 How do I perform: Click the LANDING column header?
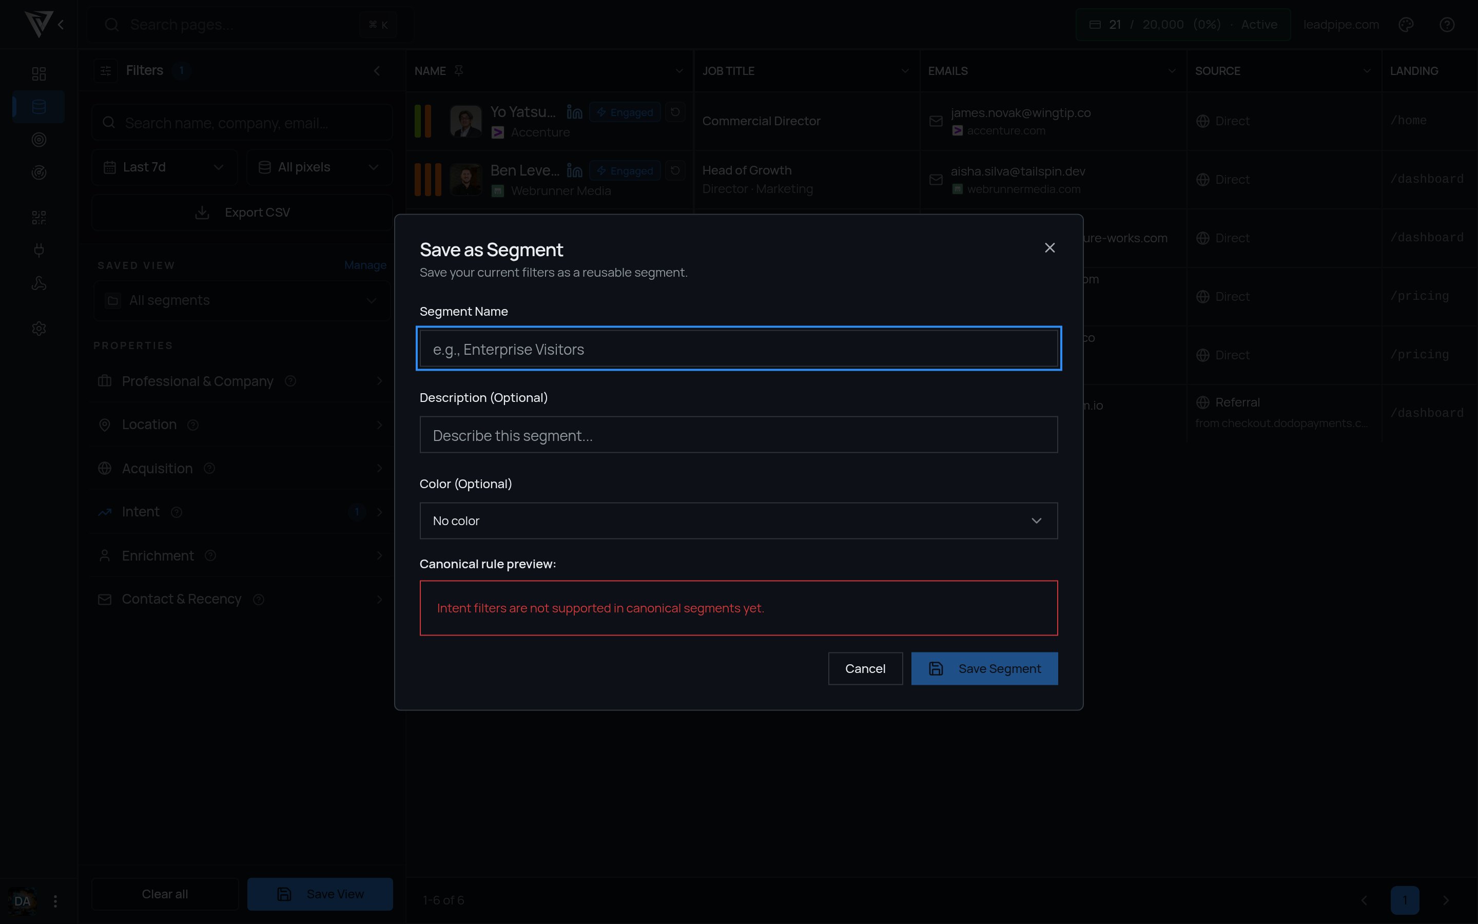(1414, 71)
